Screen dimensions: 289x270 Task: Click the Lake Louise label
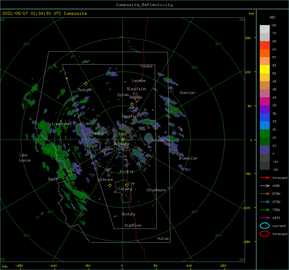tap(25, 158)
